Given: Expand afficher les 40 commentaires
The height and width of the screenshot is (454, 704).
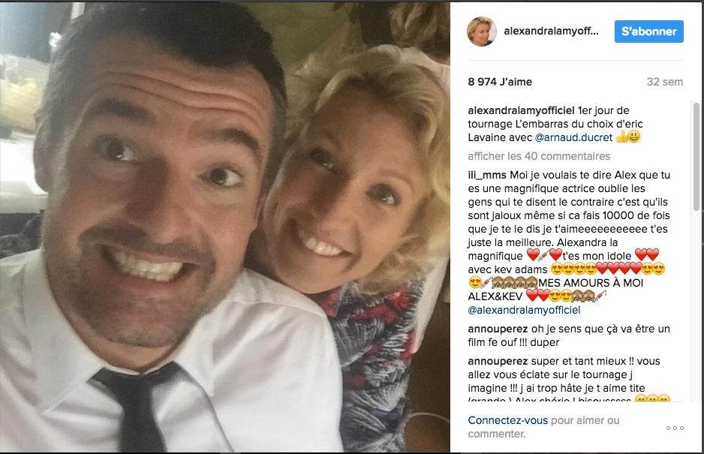Looking at the screenshot, I should 539,156.
